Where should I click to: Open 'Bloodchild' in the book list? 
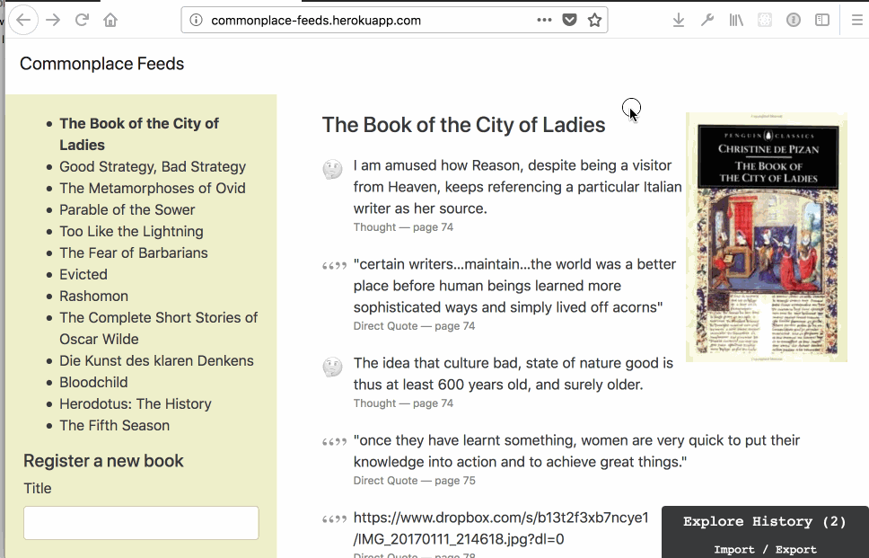click(x=93, y=384)
